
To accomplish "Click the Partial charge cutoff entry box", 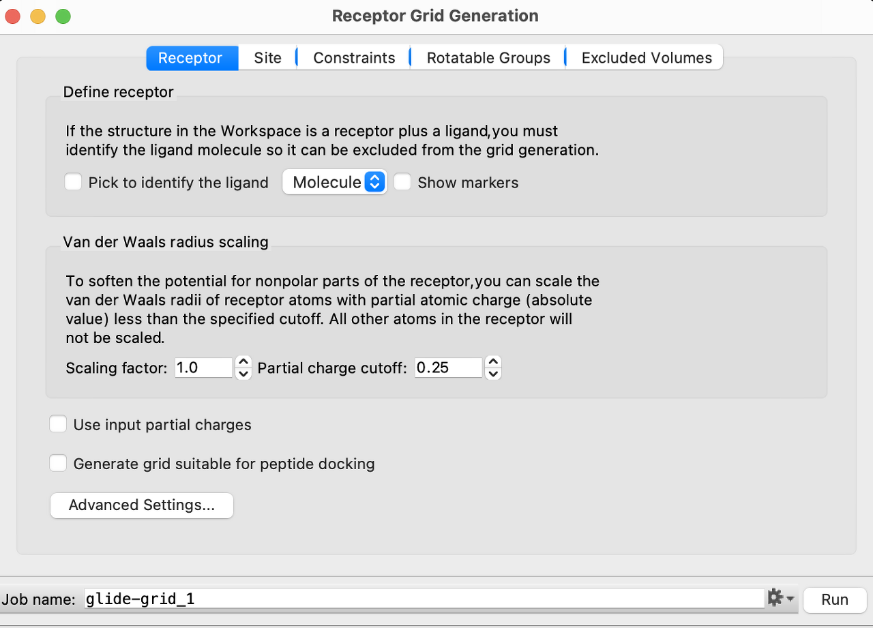I will [x=447, y=368].
